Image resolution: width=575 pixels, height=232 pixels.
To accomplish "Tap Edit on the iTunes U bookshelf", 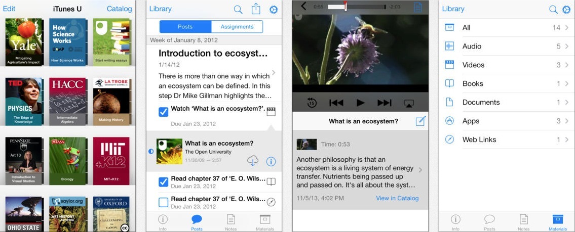I will 9,9.
